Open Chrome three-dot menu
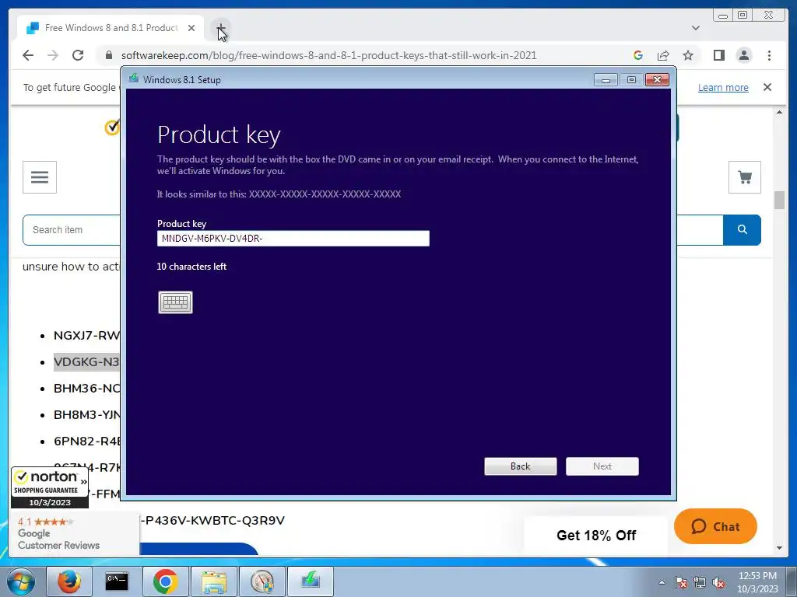The width and height of the screenshot is (797, 597). point(769,55)
